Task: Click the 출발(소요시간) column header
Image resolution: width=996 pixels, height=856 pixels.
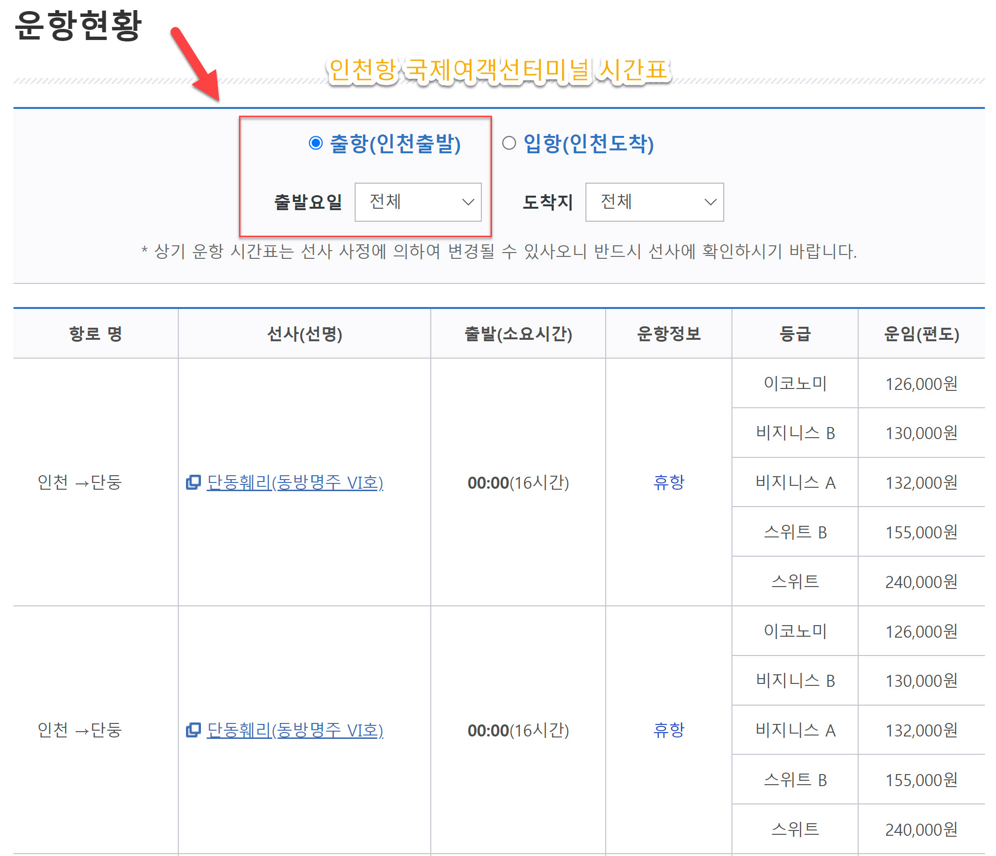Action: pyautogui.click(x=518, y=334)
